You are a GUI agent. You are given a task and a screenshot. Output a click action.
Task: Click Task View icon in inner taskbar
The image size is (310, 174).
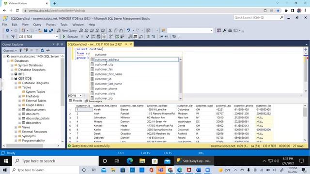click(x=117, y=161)
